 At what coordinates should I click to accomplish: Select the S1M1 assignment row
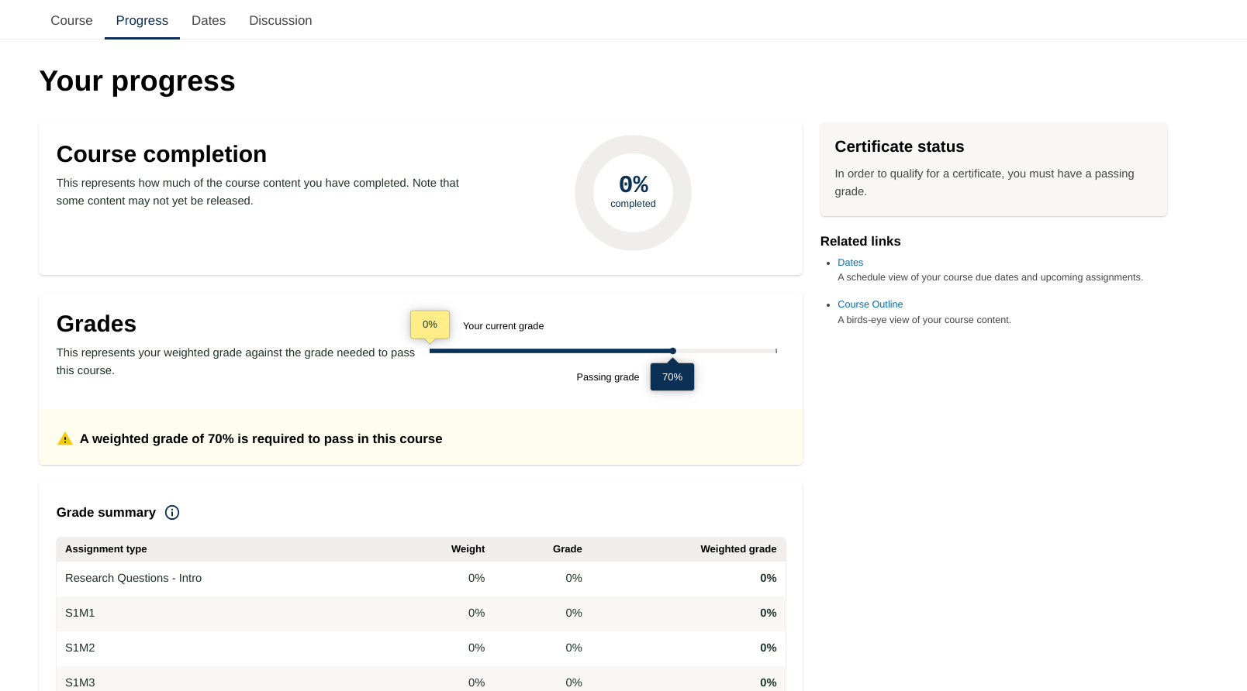pyautogui.click(x=80, y=614)
